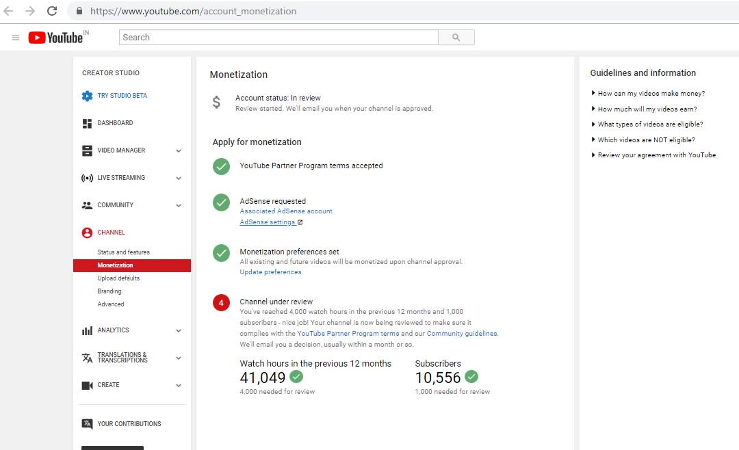Expand the Create chevron
Viewport: 739px width, 450px height.
click(x=179, y=386)
